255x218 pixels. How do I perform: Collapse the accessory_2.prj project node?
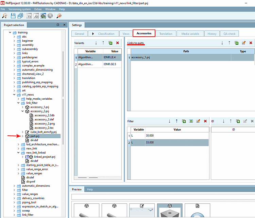[x=23, y=111]
